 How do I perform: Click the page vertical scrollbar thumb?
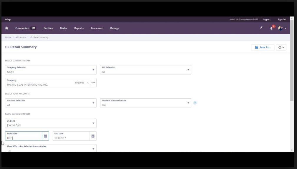tap(292, 61)
